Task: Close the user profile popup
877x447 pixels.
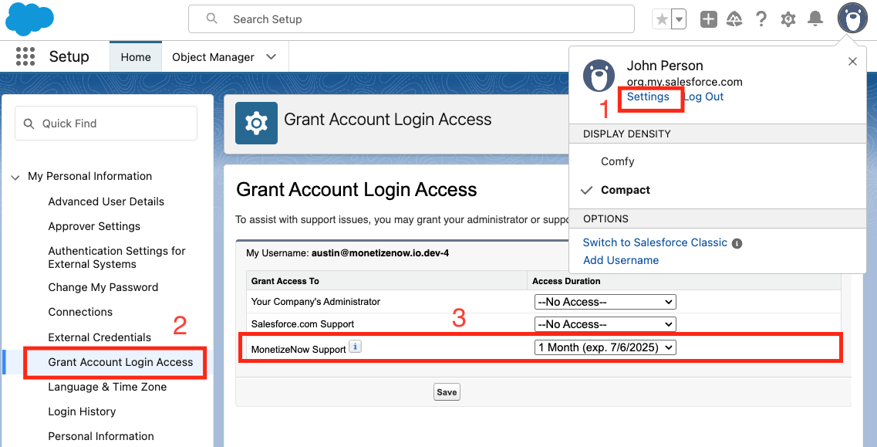Action: click(852, 62)
